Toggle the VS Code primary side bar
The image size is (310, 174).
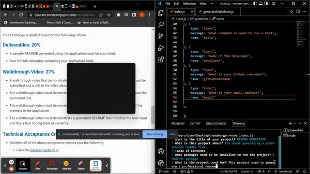click(x=255, y=3)
